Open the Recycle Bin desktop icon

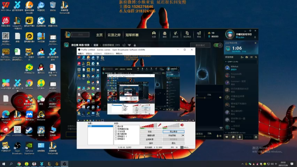53,6
